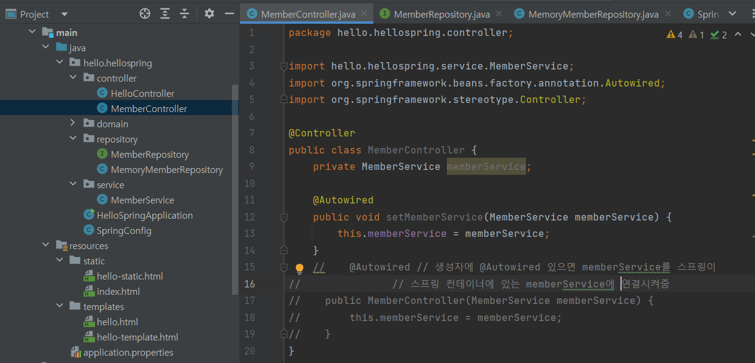The image size is (755, 363).
Task: Click the HelloSpringApplication run-class icon
Action: [x=88, y=215]
